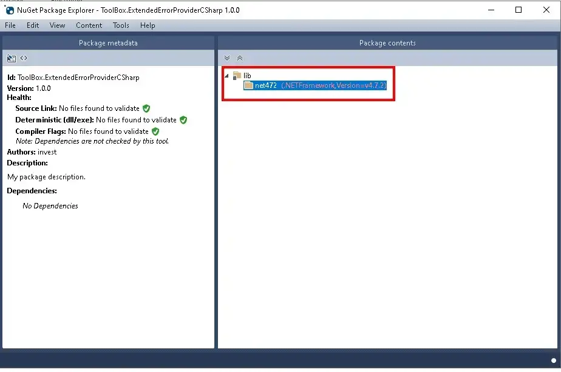Open the Tools menu
Screen dimensions: 561x372
pos(121,25)
